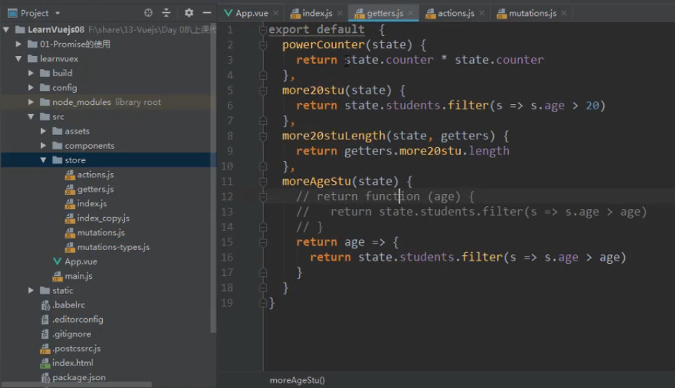
Task: Click the Project panel horizontal scrollbar
Action: point(77,384)
